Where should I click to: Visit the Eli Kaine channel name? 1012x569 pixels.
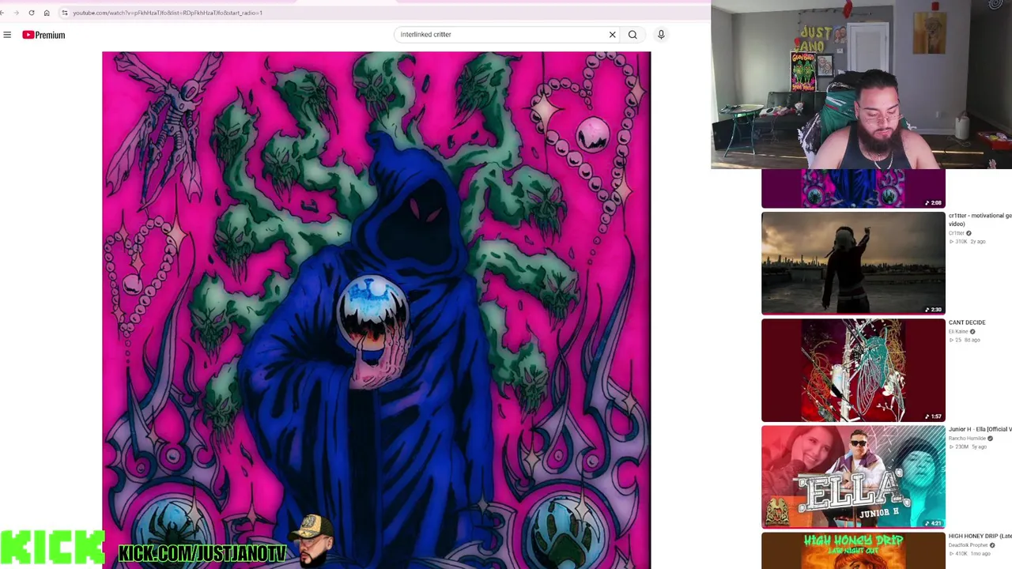958,332
